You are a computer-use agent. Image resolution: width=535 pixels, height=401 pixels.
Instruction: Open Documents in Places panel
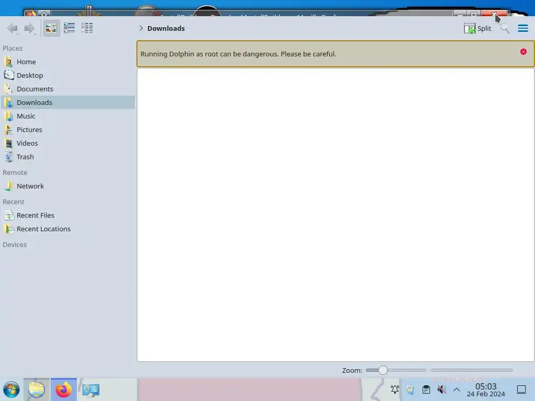point(68,89)
